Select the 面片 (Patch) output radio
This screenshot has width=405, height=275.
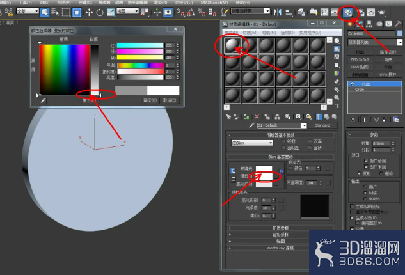tap(365, 186)
